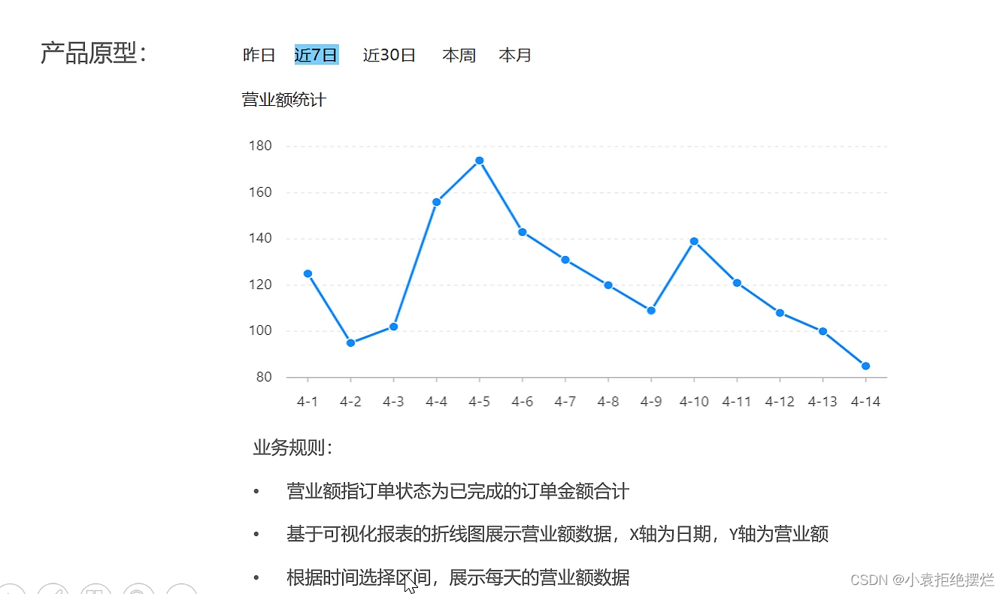Click the pencil edit icon at bottom
The height and width of the screenshot is (594, 1006).
(53, 590)
